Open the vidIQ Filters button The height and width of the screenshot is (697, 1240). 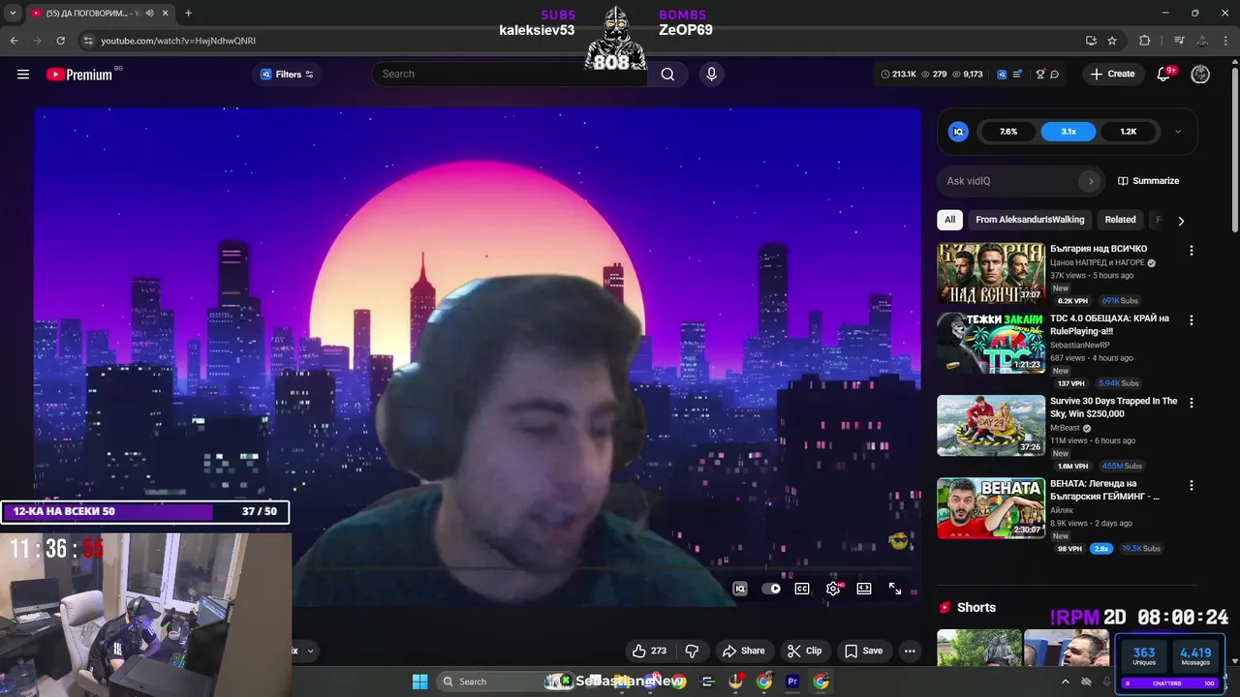[x=288, y=75]
